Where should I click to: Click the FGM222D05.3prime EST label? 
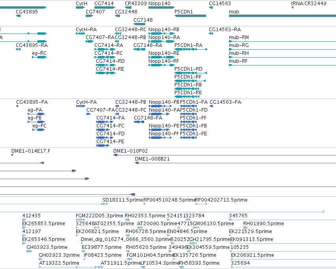99,216
